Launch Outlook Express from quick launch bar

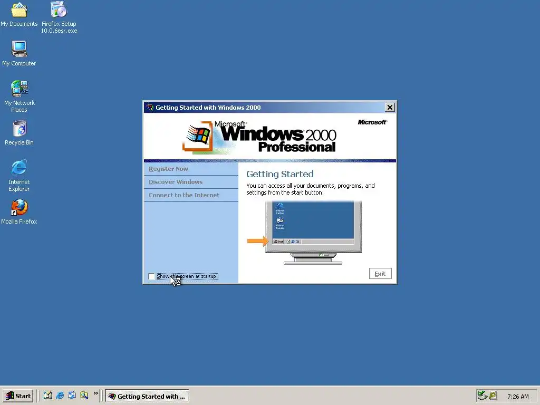pos(72,396)
